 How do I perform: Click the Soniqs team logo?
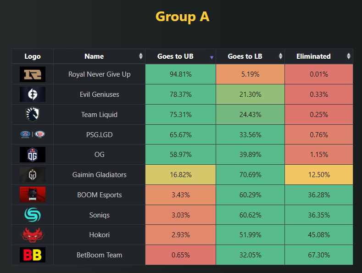pos(33,215)
